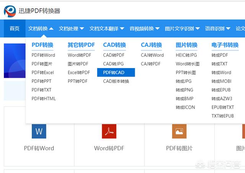
Task: Expand the 文档处理 dropdown
Action: pos(72,28)
